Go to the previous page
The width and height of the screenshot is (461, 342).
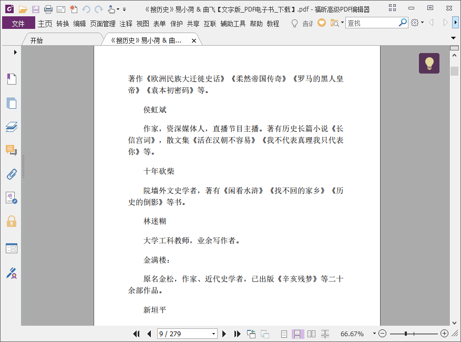point(149,334)
